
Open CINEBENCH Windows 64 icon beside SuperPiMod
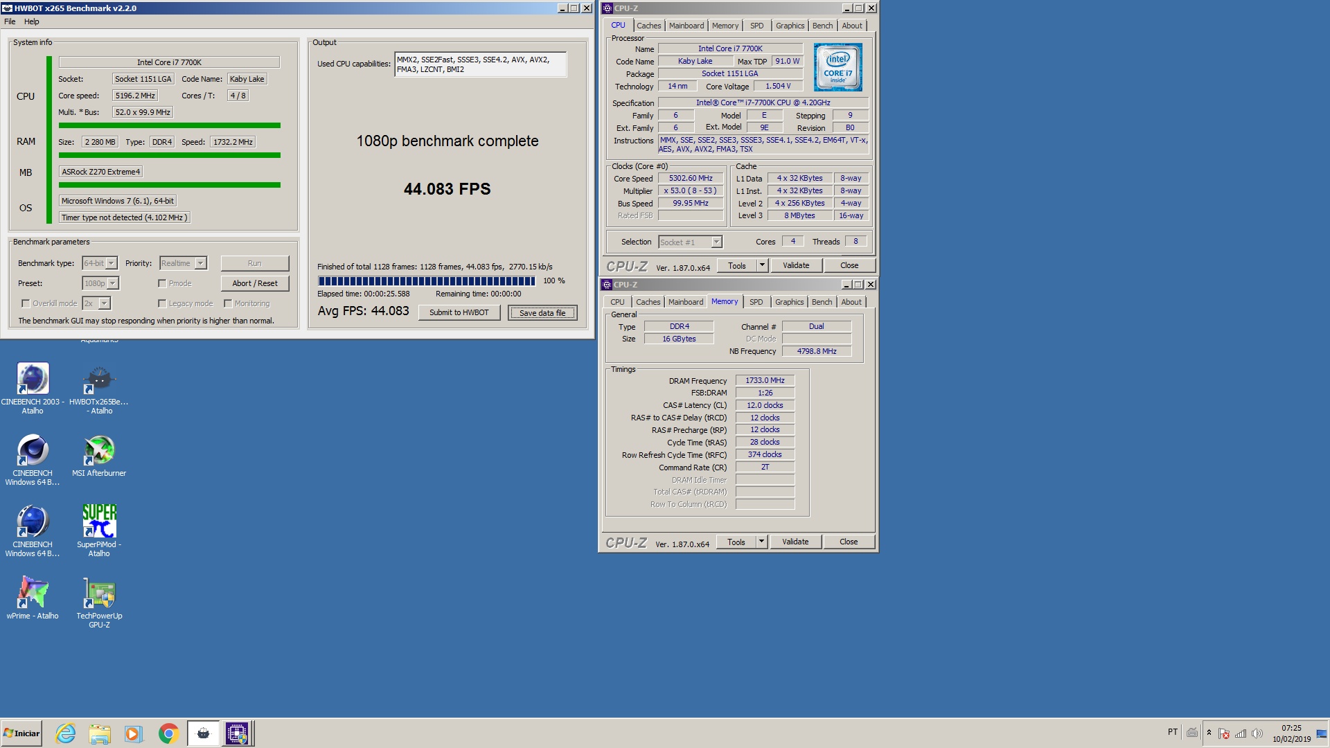click(33, 531)
